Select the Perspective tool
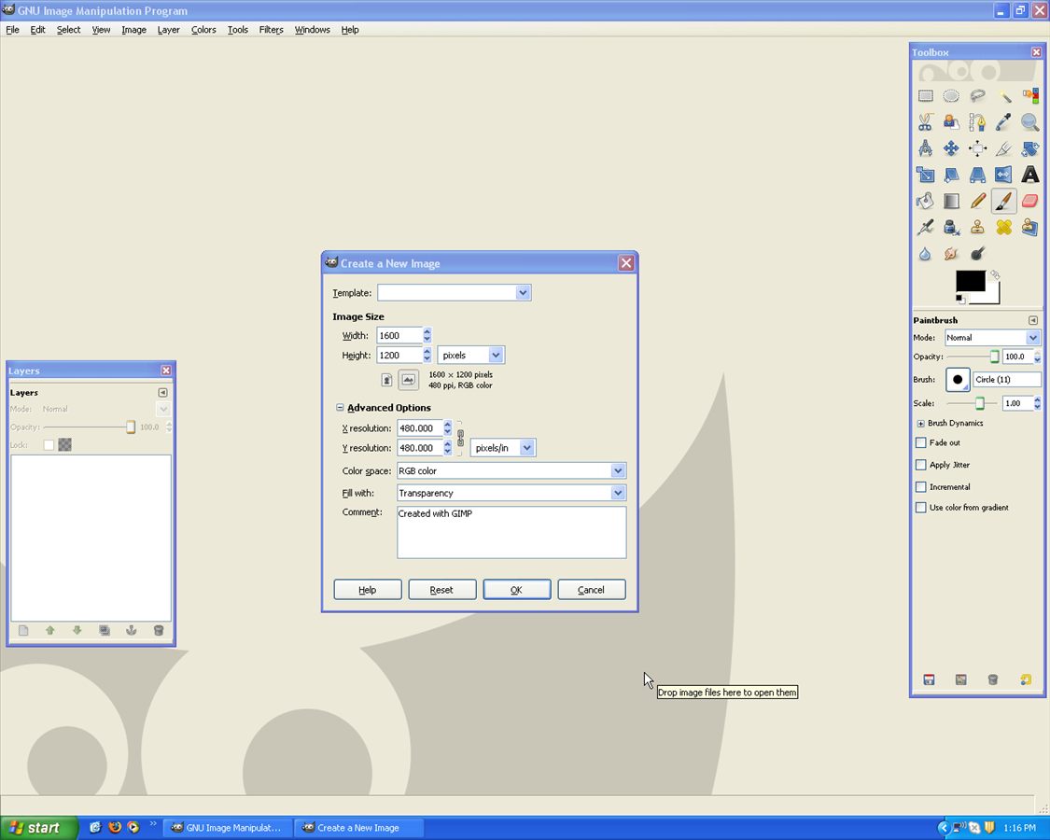The height and width of the screenshot is (840, 1050). pos(977,175)
